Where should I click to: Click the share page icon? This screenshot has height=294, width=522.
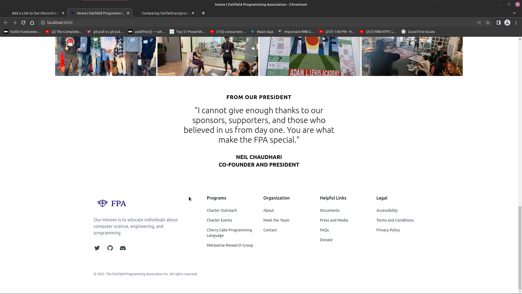click(x=479, y=23)
